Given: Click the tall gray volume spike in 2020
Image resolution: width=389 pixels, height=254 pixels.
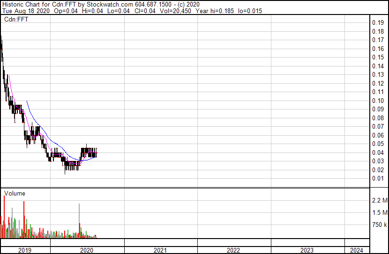Looking at the screenshot, I should tap(79, 220).
